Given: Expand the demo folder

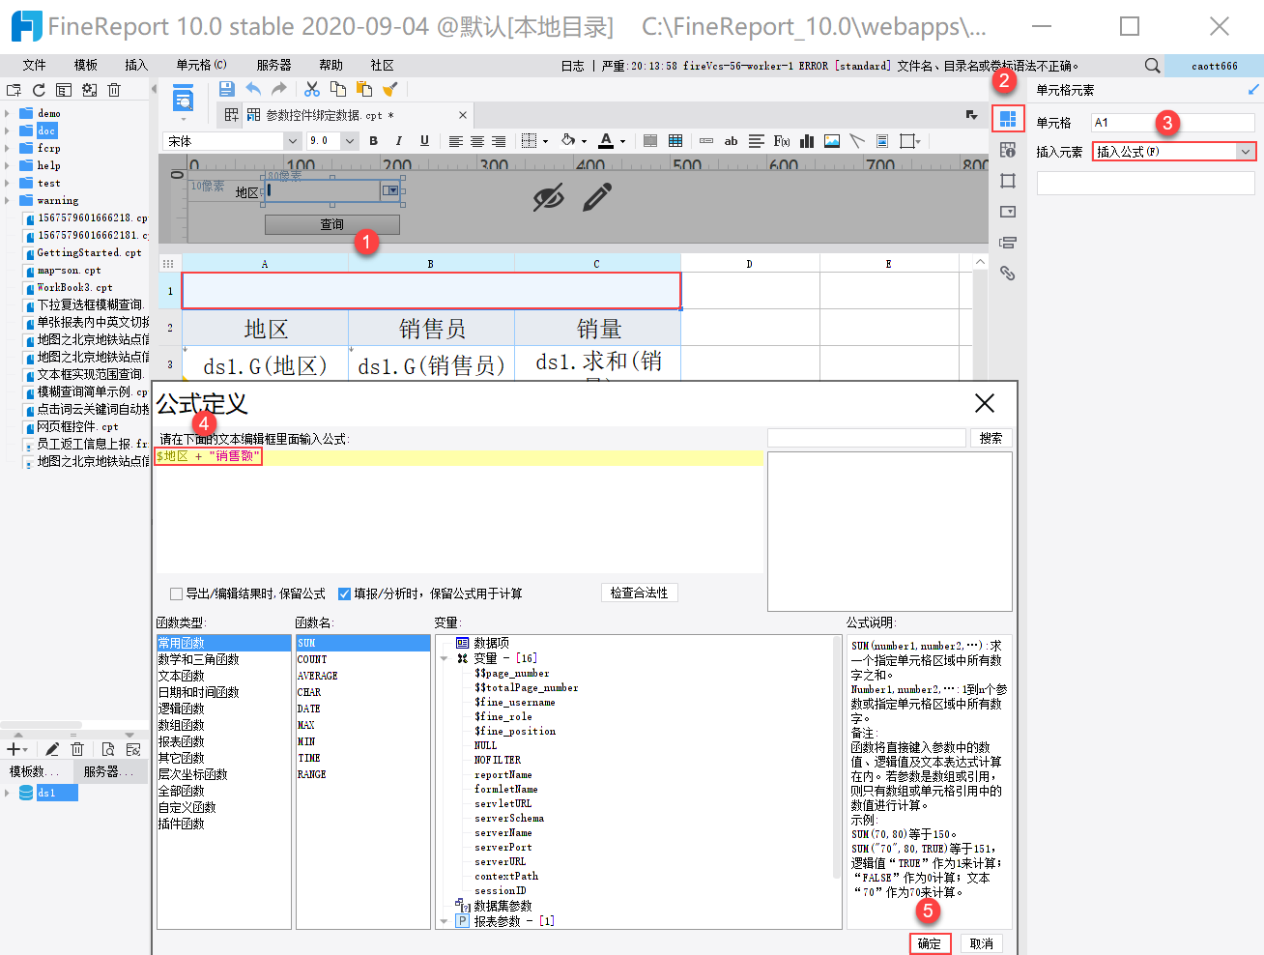Looking at the screenshot, I should click(x=8, y=113).
